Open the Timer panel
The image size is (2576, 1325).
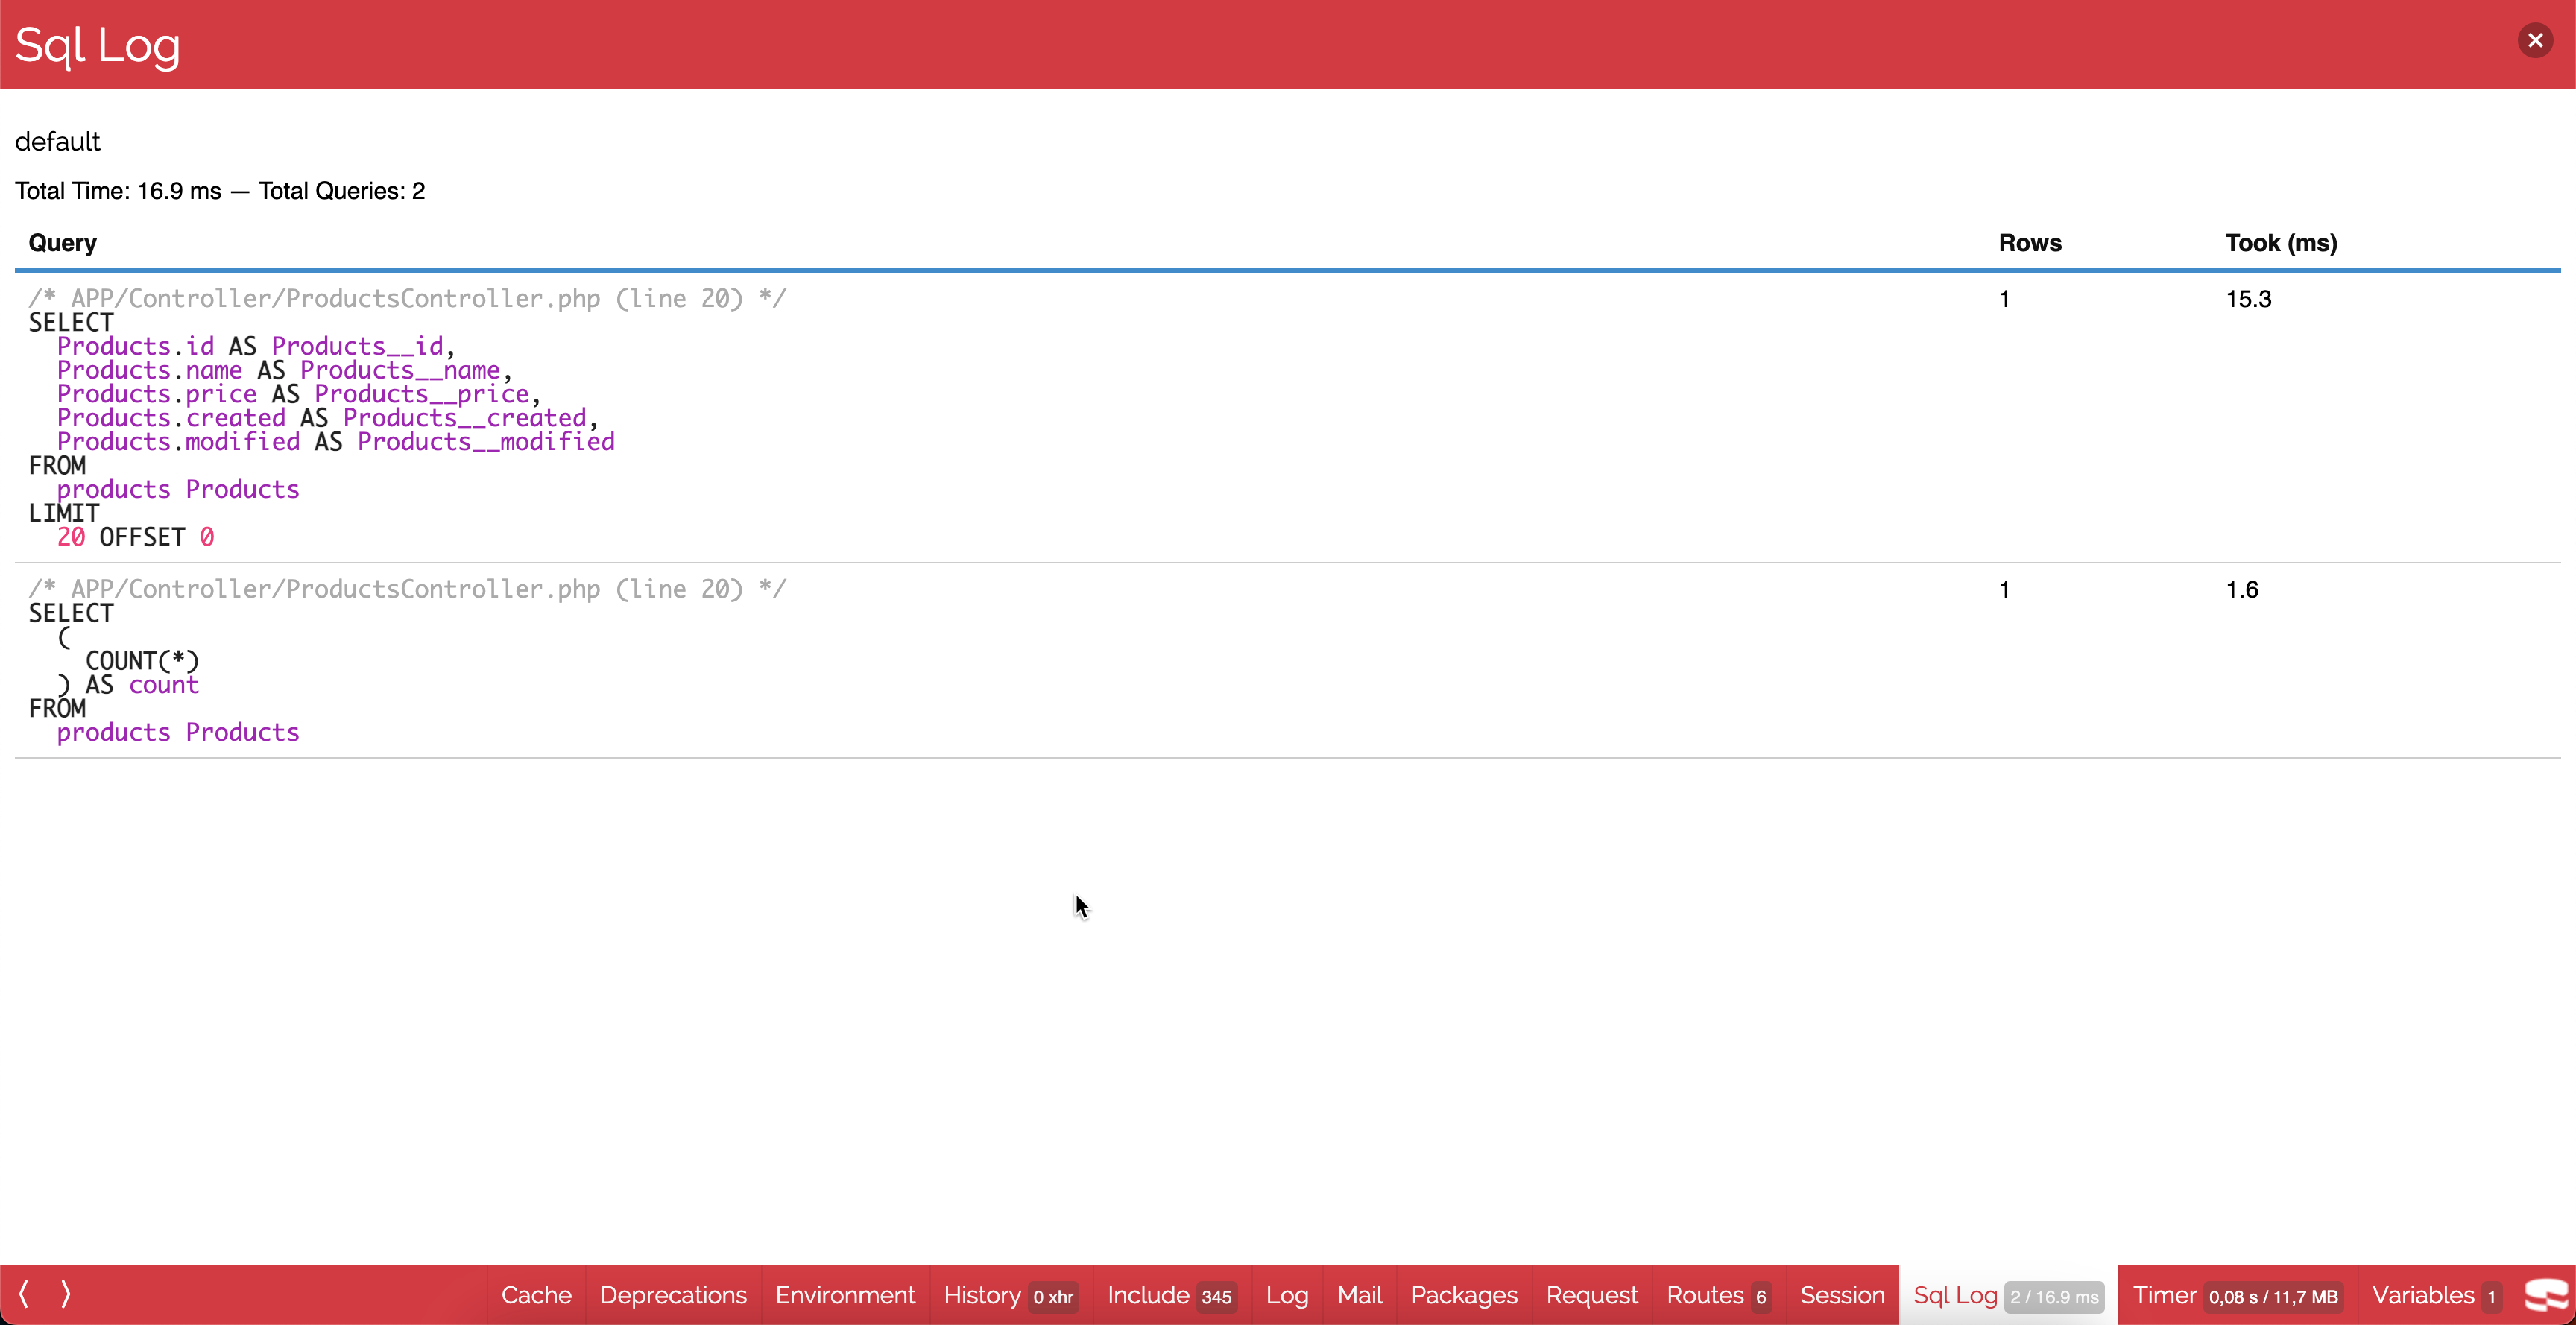point(2235,1295)
